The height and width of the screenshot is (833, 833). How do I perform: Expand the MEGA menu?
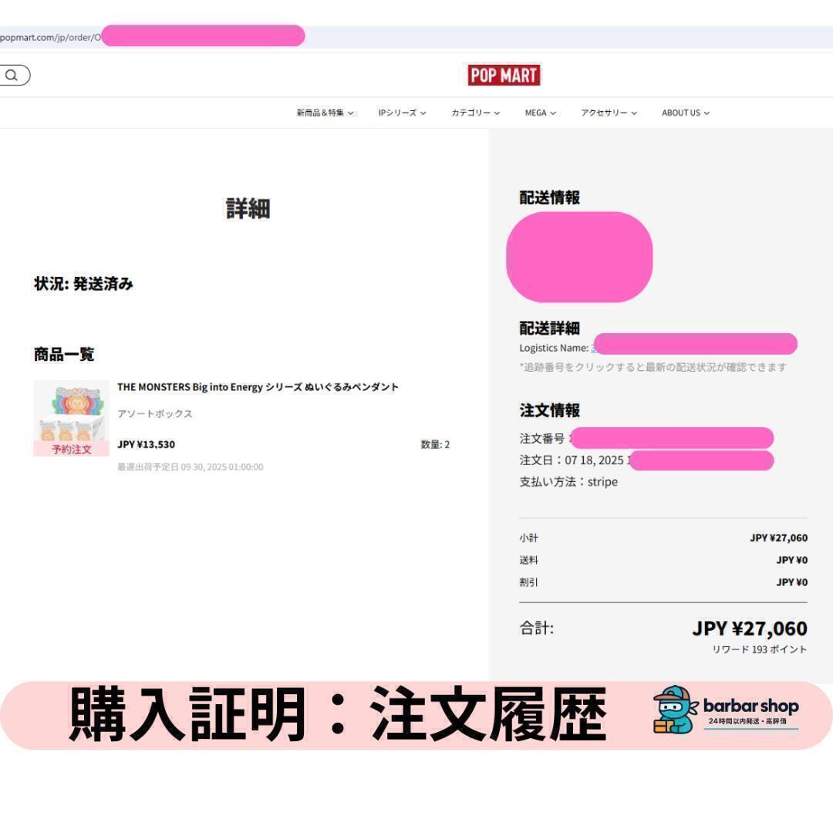(x=540, y=113)
